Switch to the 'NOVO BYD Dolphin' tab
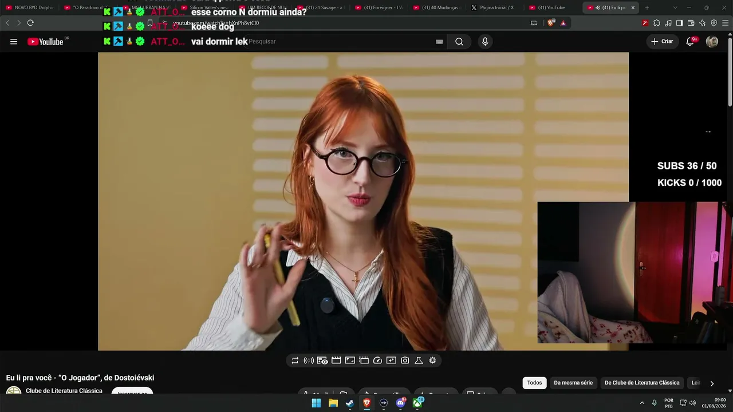 [x=30, y=7]
